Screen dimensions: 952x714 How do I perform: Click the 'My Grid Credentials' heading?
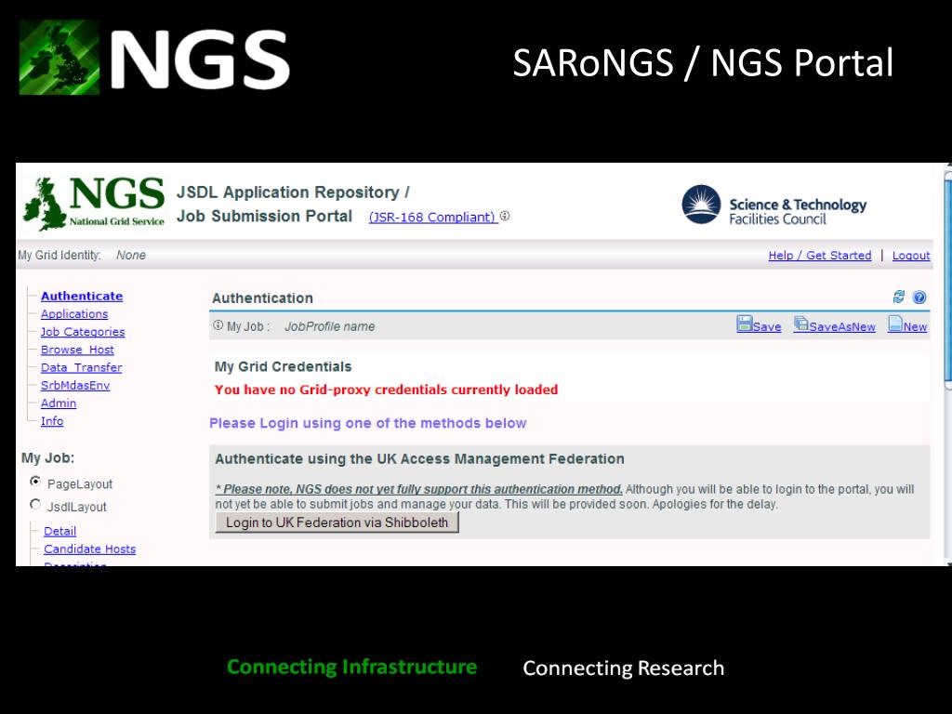pos(283,366)
